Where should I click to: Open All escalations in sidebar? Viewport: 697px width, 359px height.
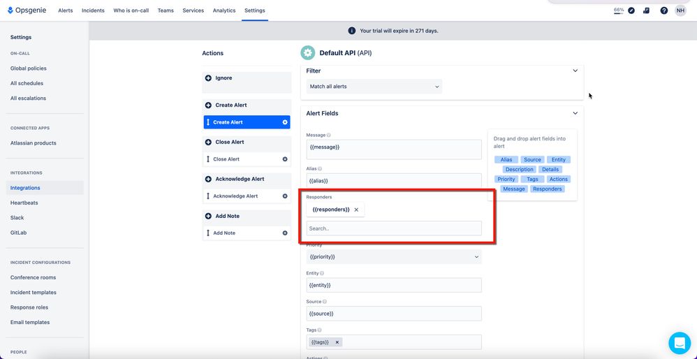pyautogui.click(x=28, y=98)
